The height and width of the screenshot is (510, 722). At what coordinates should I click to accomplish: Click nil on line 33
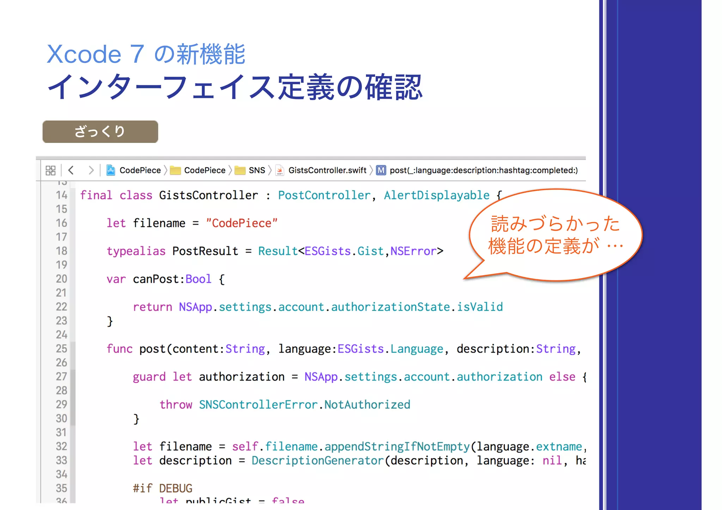pos(552,460)
